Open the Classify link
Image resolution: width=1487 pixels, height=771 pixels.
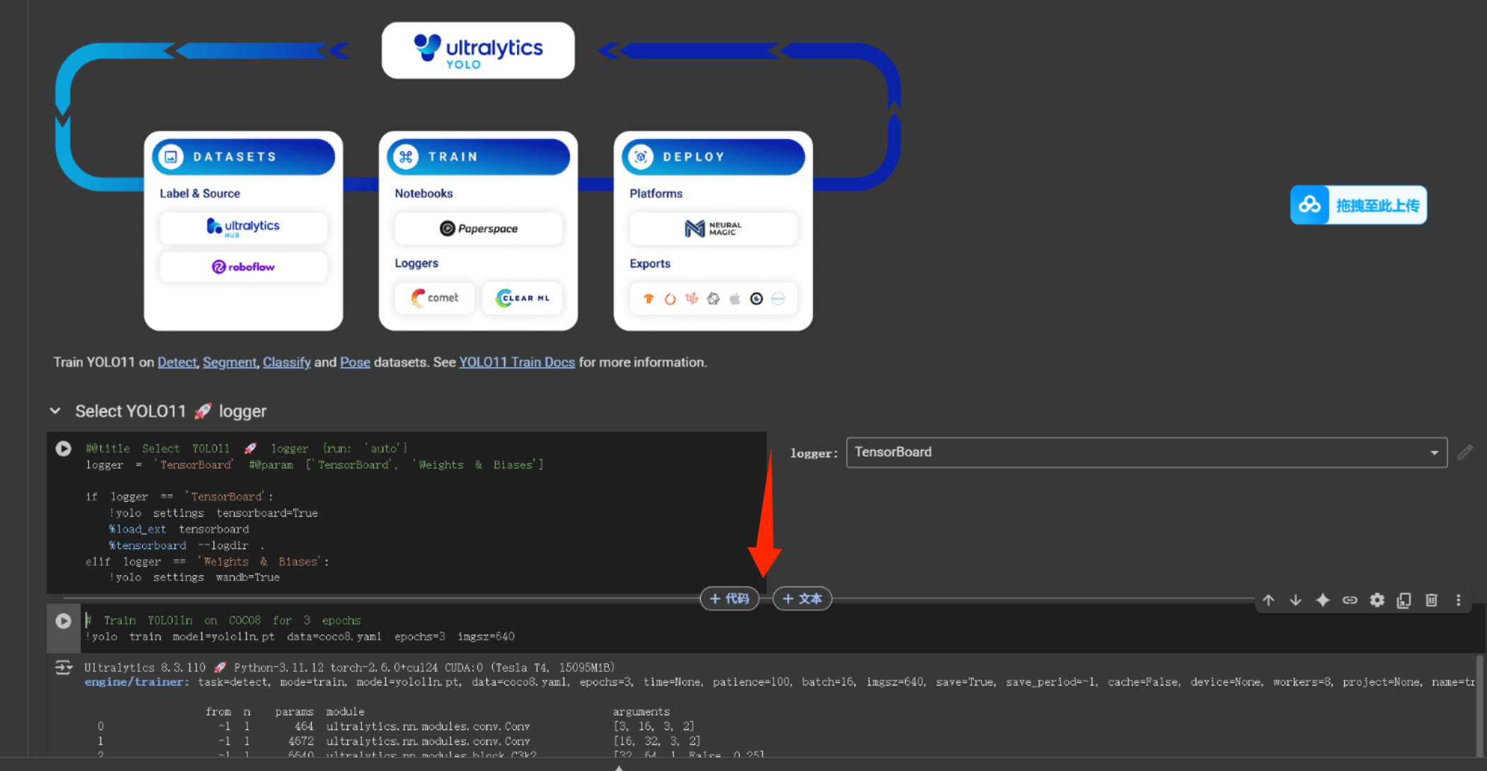pos(286,363)
